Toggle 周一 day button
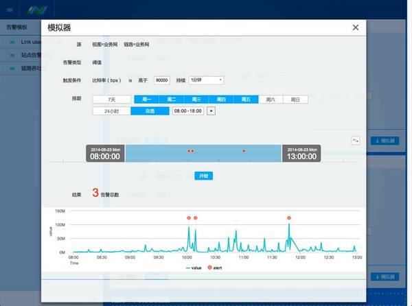412x306 pixels. (x=147, y=99)
